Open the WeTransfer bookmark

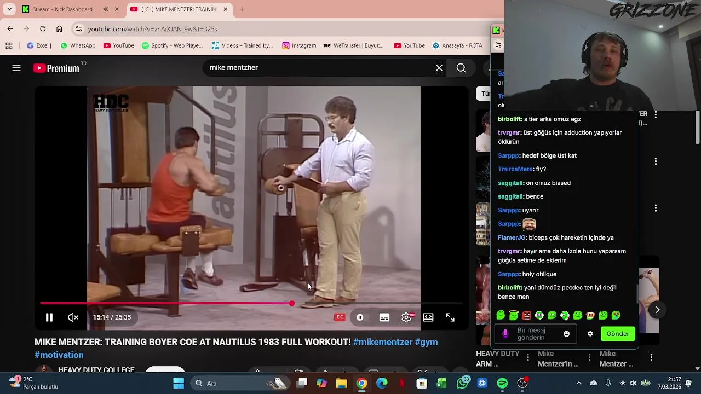pyautogui.click(x=354, y=45)
